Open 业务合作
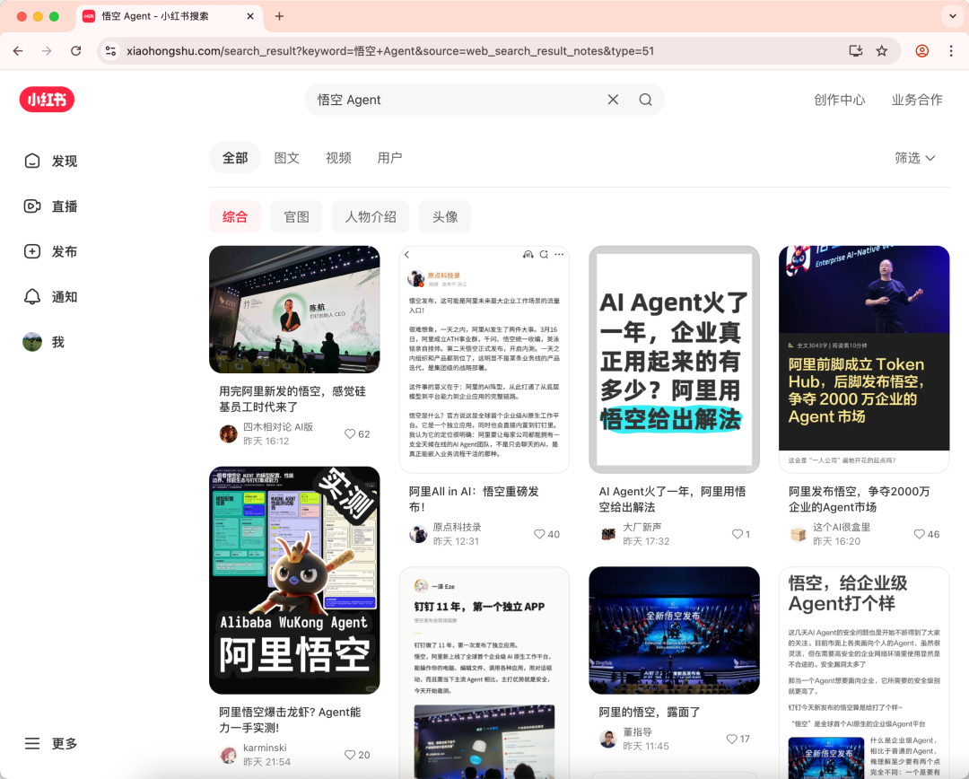969x779 pixels. [x=916, y=100]
